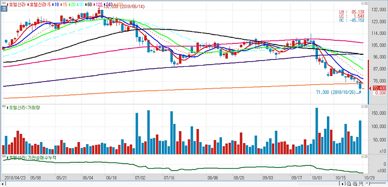Image resolution: width=388 pixels, height=187 pixels.
Task: Click the 0.00% change label
Action: [x=380, y=93]
